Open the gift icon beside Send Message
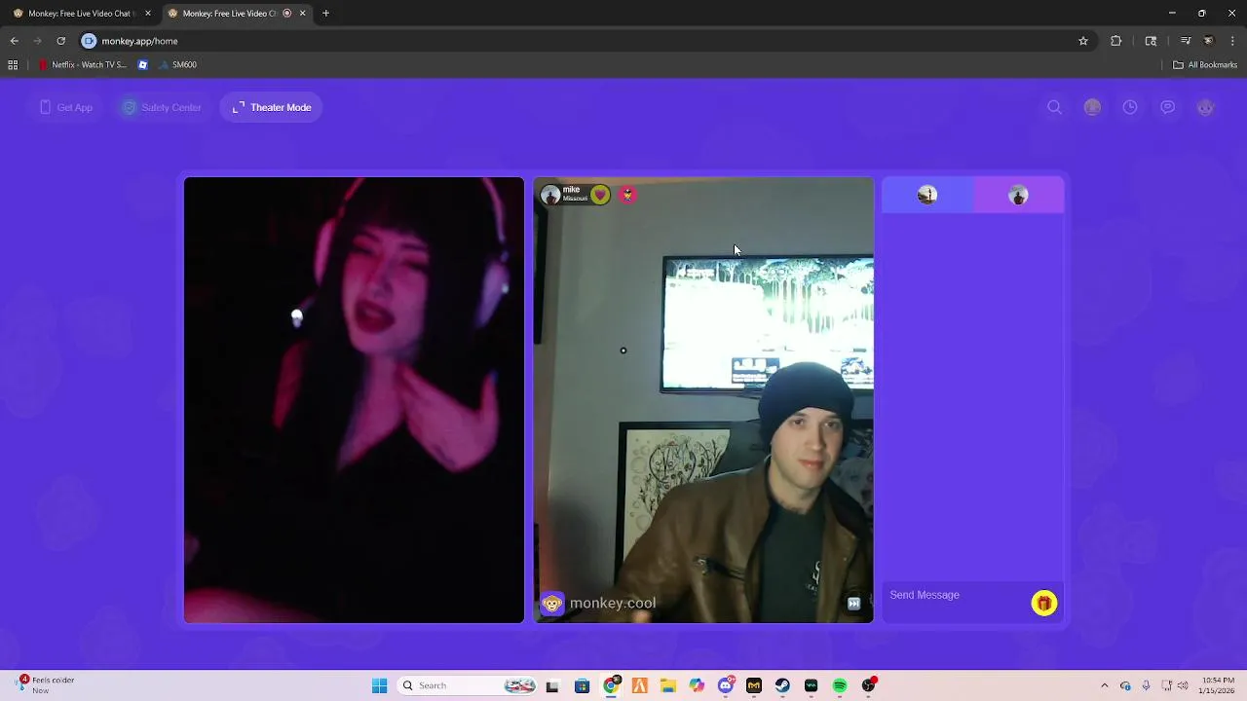 tap(1044, 604)
